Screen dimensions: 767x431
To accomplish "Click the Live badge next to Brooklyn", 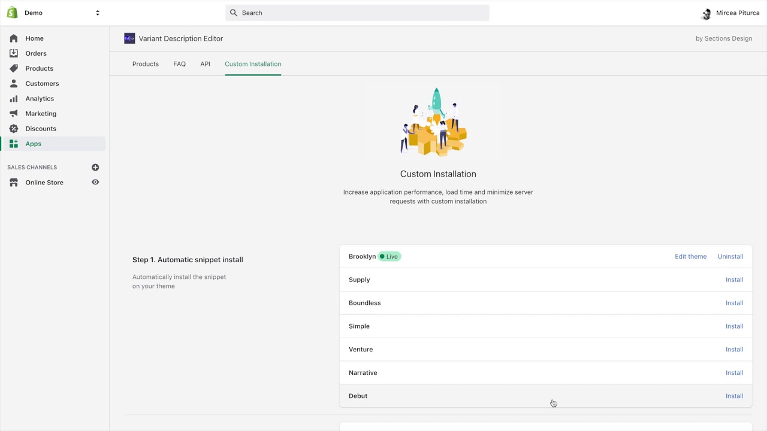I will point(389,256).
